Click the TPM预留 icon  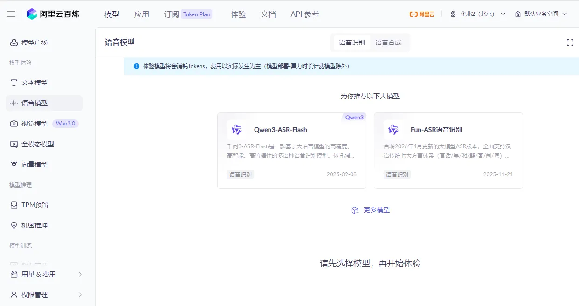point(14,205)
